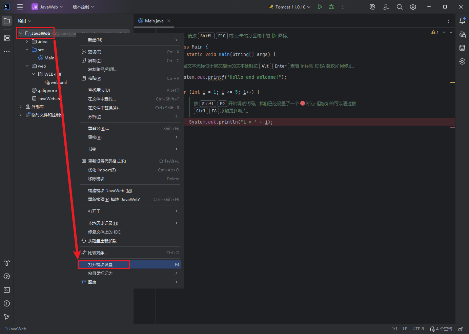The width and height of the screenshot is (469, 334).
Task: Open the 分析(Z) submenu
Action: click(130, 116)
